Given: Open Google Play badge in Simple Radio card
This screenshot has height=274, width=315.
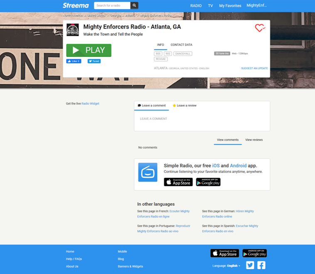Looking at the screenshot, I should pyautogui.click(x=208, y=182).
